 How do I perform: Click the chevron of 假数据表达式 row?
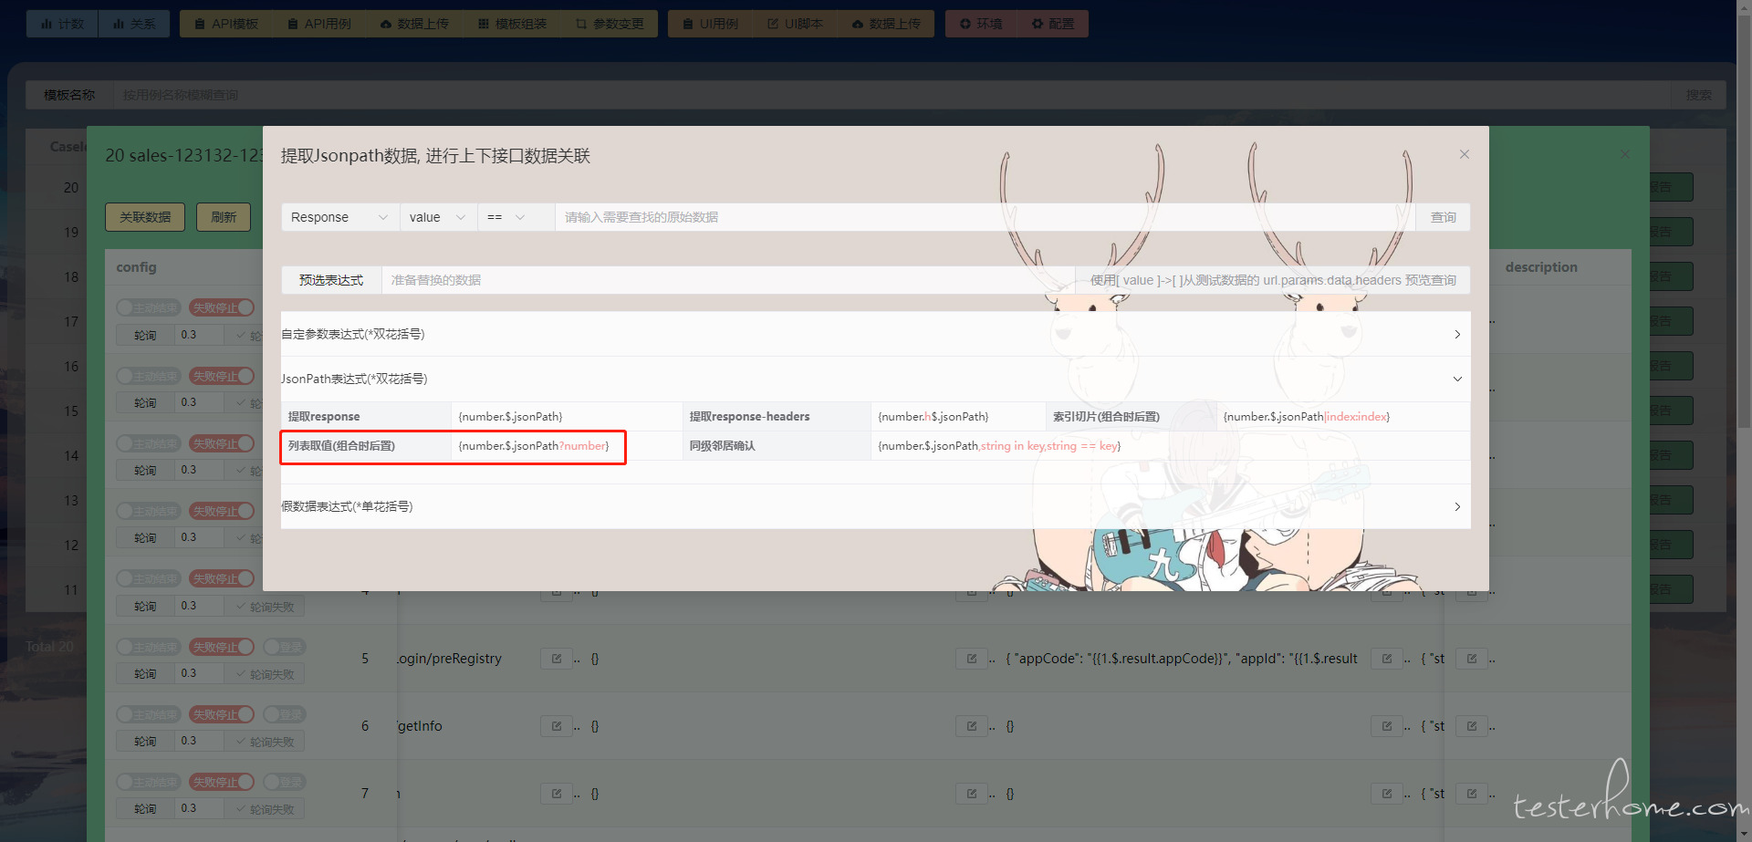point(1457,506)
